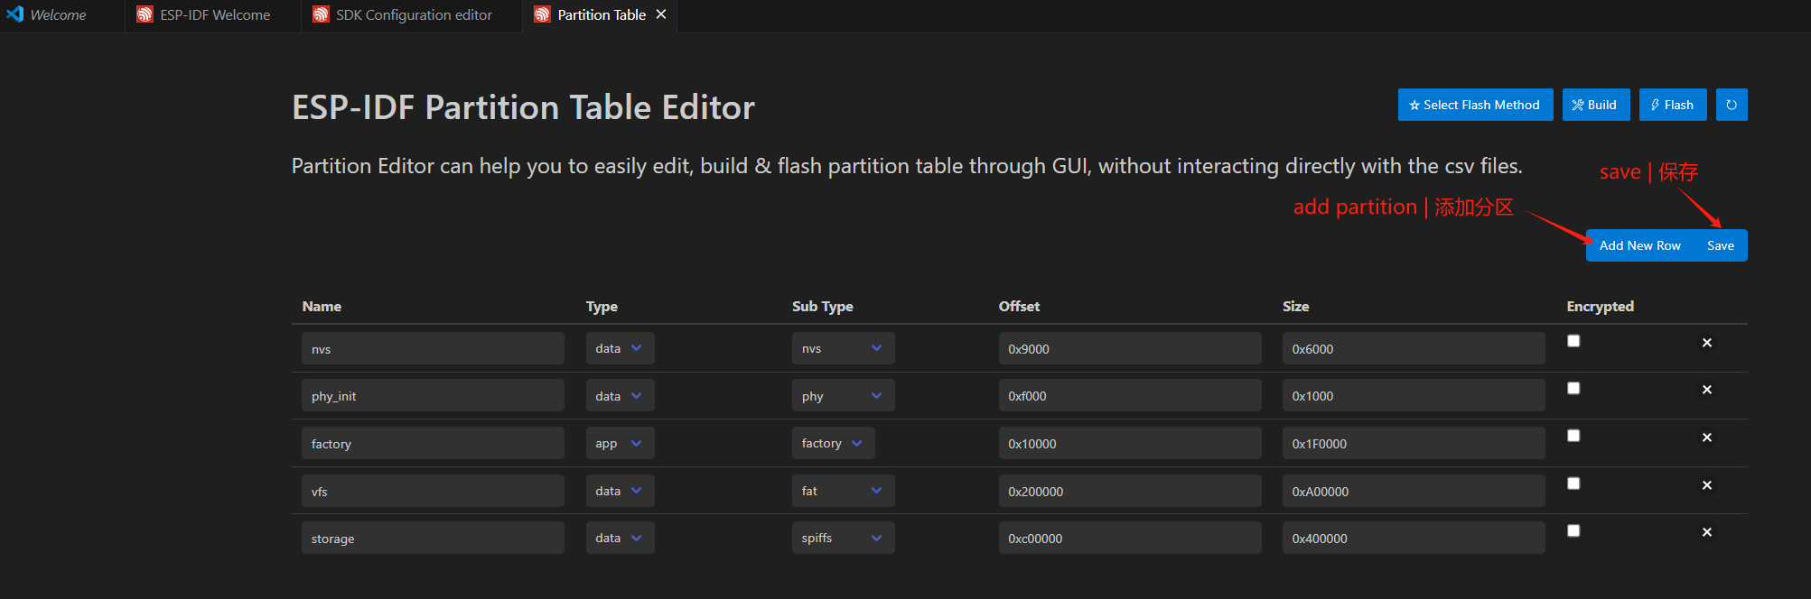Click the Add New Row button

click(x=1639, y=245)
